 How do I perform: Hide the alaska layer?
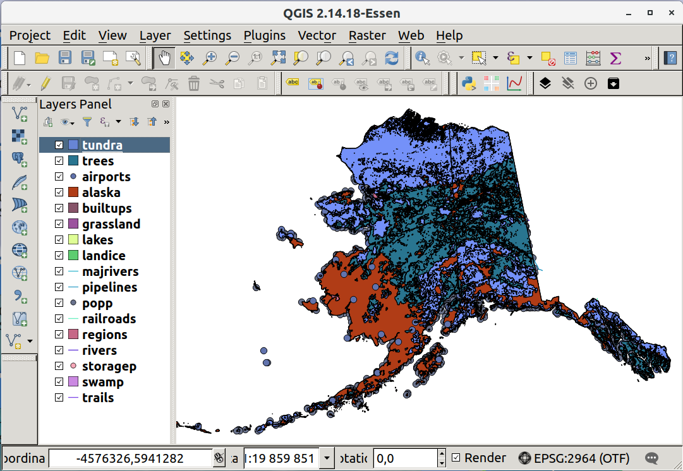coord(59,192)
